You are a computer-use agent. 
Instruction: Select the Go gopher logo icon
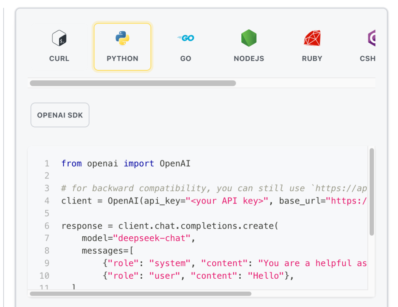tap(186, 38)
